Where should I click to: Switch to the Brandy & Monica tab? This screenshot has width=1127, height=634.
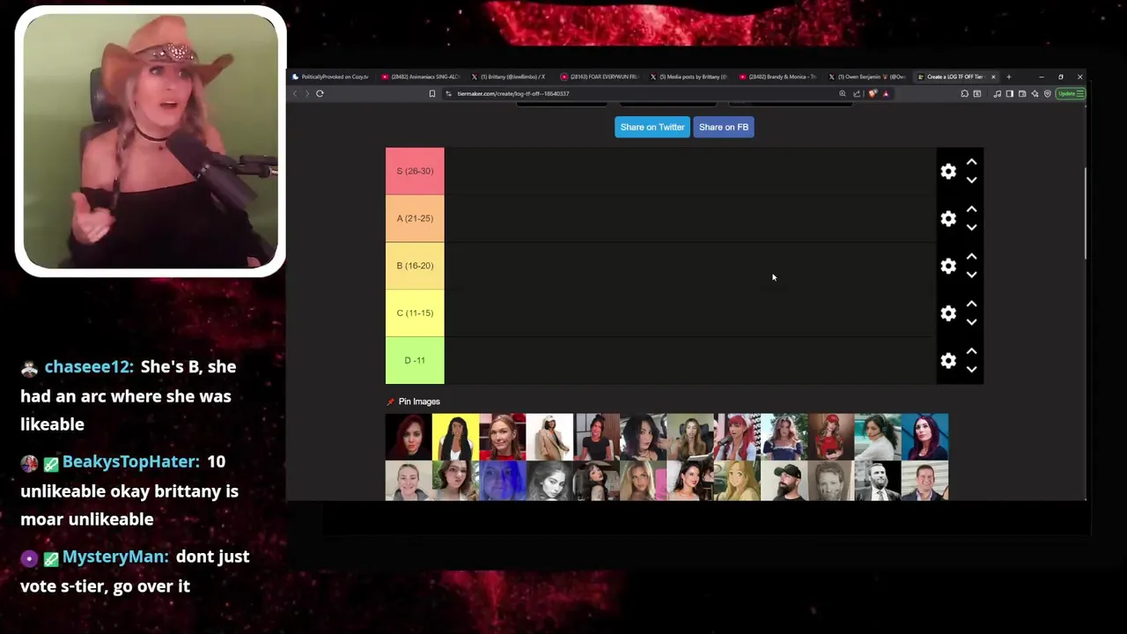pos(777,77)
